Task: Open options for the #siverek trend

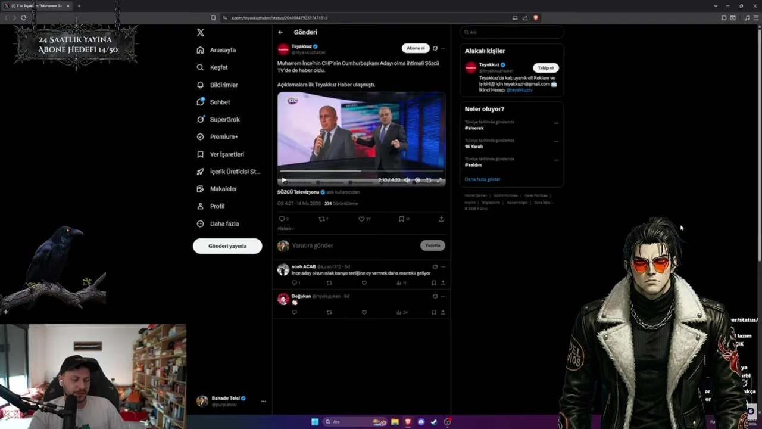Action: coord(556,123)
